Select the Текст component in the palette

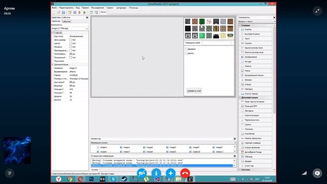pyautogui.click(x=256, y=39)
